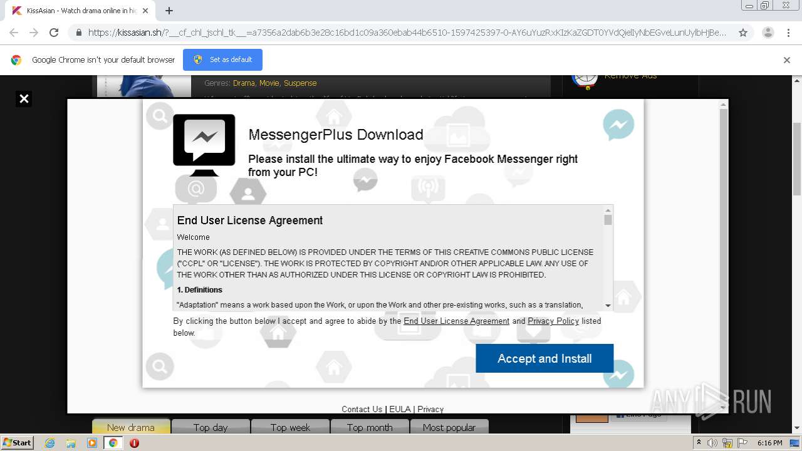Switch to the Top month tab
Screen dimensions: 802x451
point(370,427)
